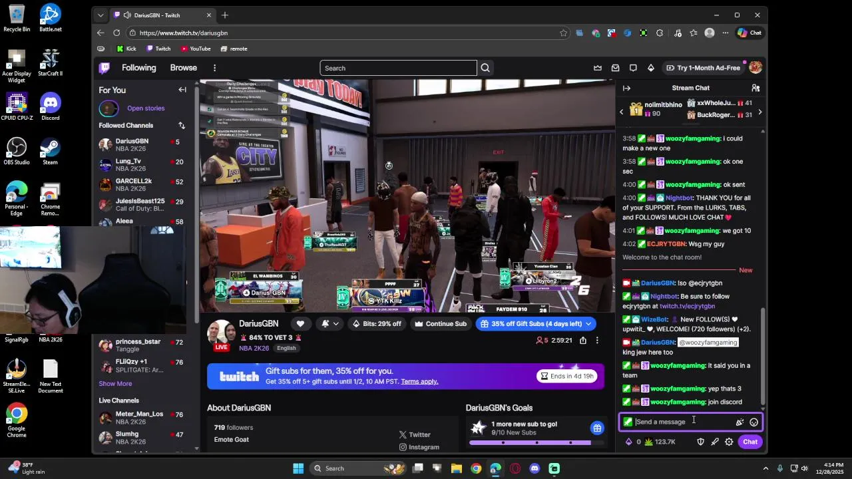Toggle the Mod View sword icon

point(715,442)
